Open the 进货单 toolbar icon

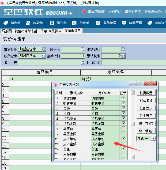pyautogui.click(x=52, y=23)
